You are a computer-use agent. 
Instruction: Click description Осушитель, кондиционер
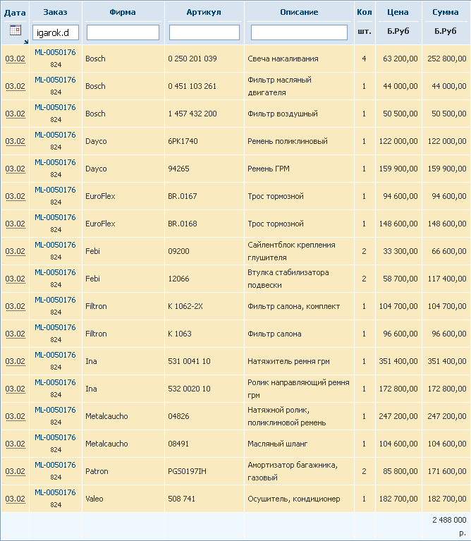tap(294, 499)
